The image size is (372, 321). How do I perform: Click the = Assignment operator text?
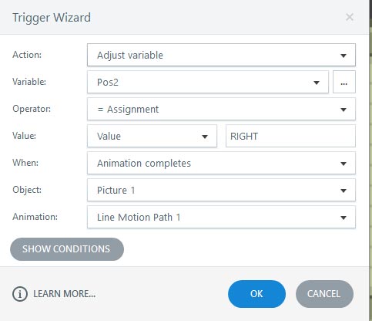[128, 110]
